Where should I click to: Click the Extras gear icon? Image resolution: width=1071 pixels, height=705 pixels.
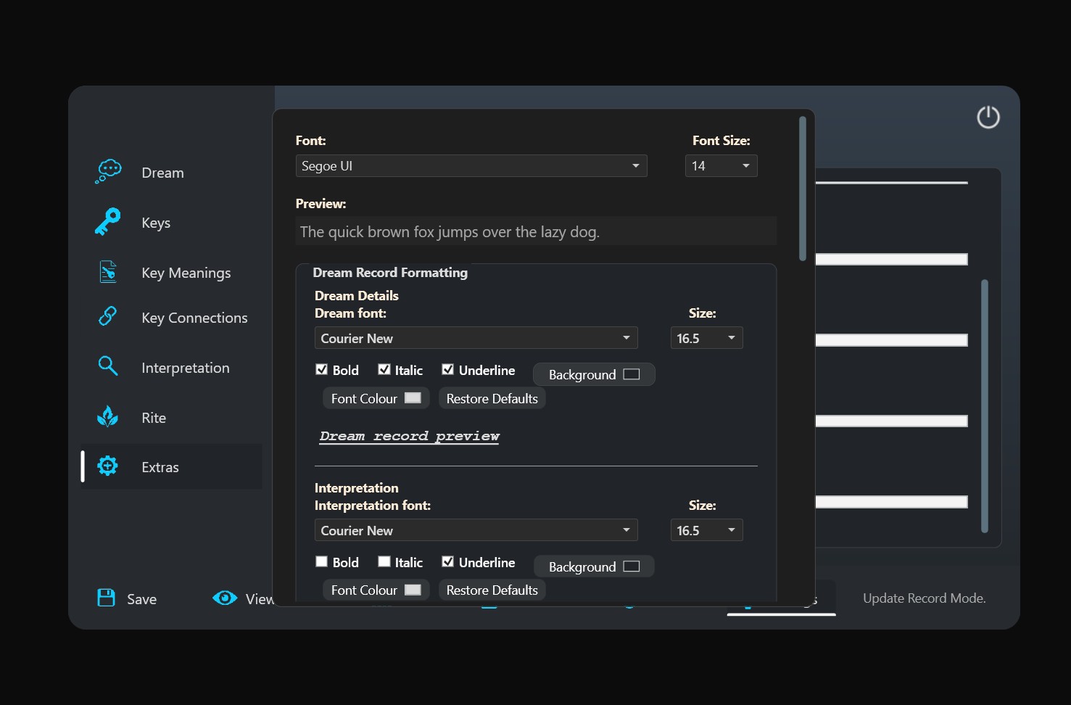click(108, 466)
